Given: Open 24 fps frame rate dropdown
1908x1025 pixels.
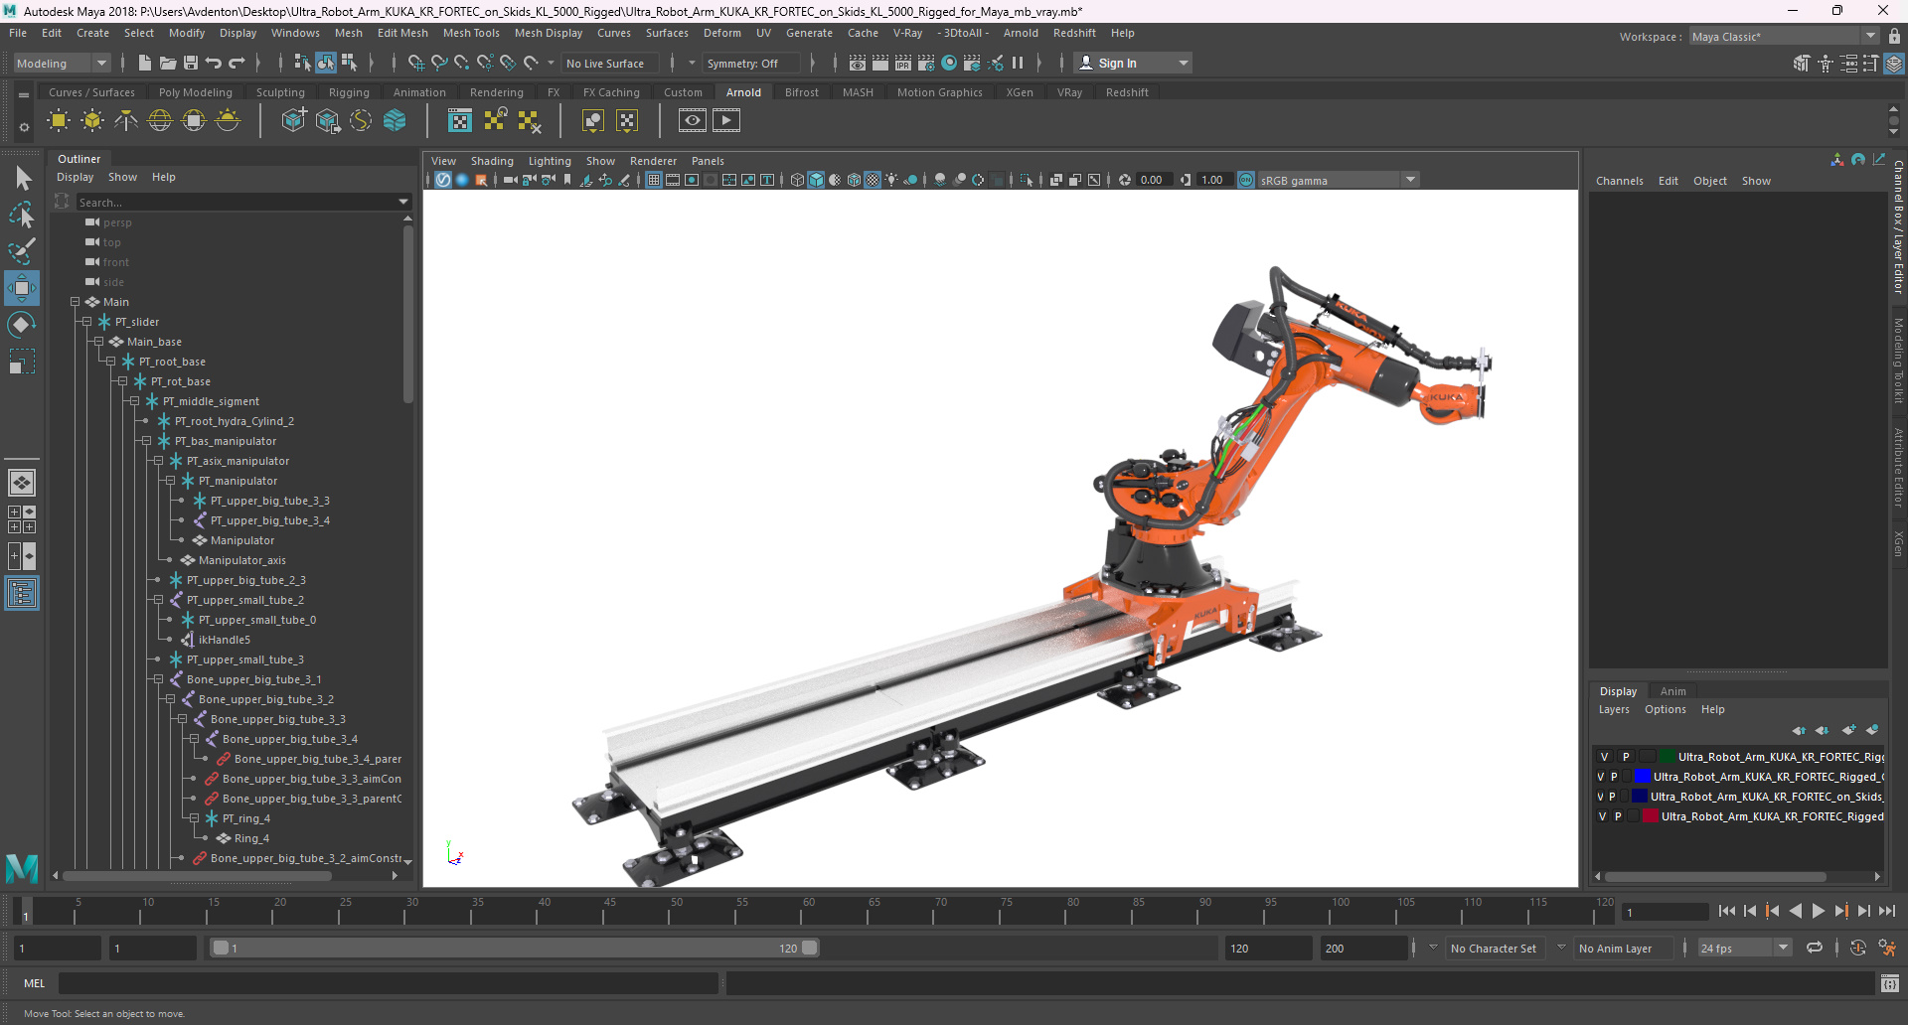Looking at the screenshot, I should click(x=1744, y=949).
